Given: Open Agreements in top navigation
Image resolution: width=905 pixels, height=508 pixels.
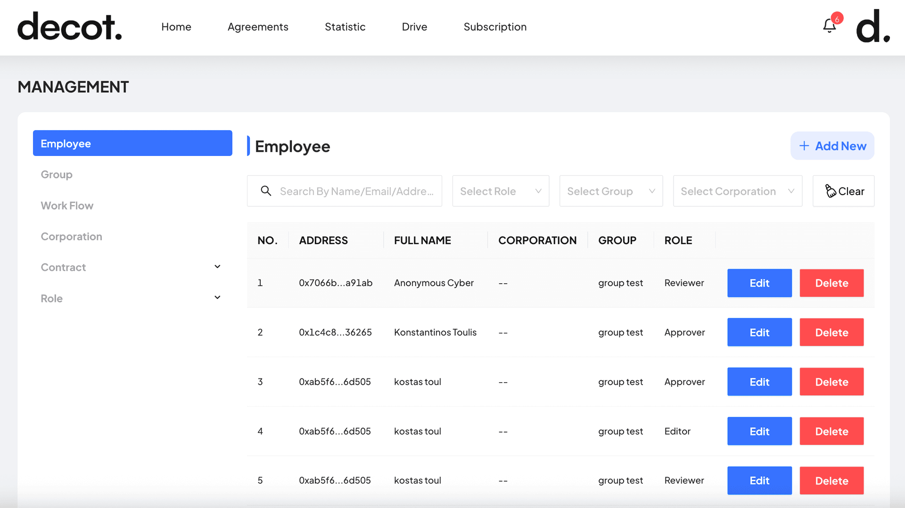Looking at the screenshot, I should 258,27.
